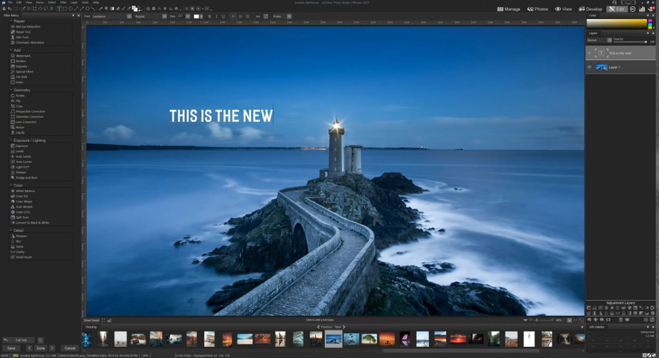Open the Red Eye Reduction filter
Image resolution: width=659 pixels, height=358 pixels.
tap(26, 26)
